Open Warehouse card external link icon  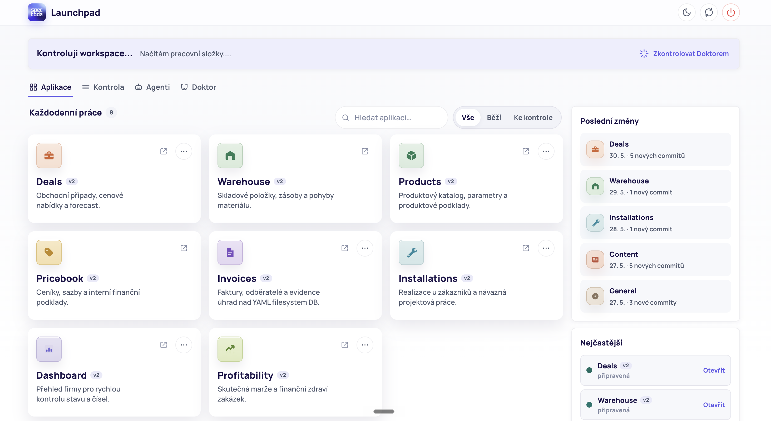[x=365, y=151]
